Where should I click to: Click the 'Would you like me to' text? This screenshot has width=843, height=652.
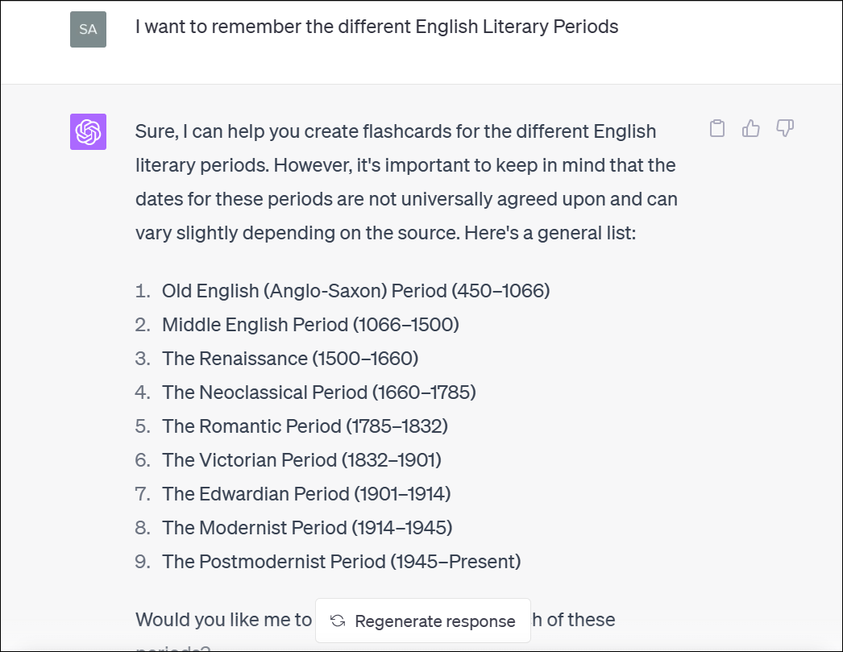pos(223,620)
